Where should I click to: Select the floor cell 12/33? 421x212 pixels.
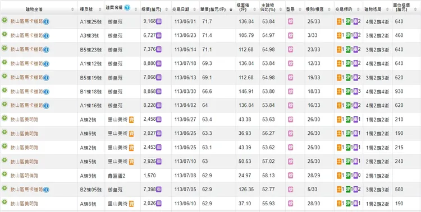coord(319,63)
